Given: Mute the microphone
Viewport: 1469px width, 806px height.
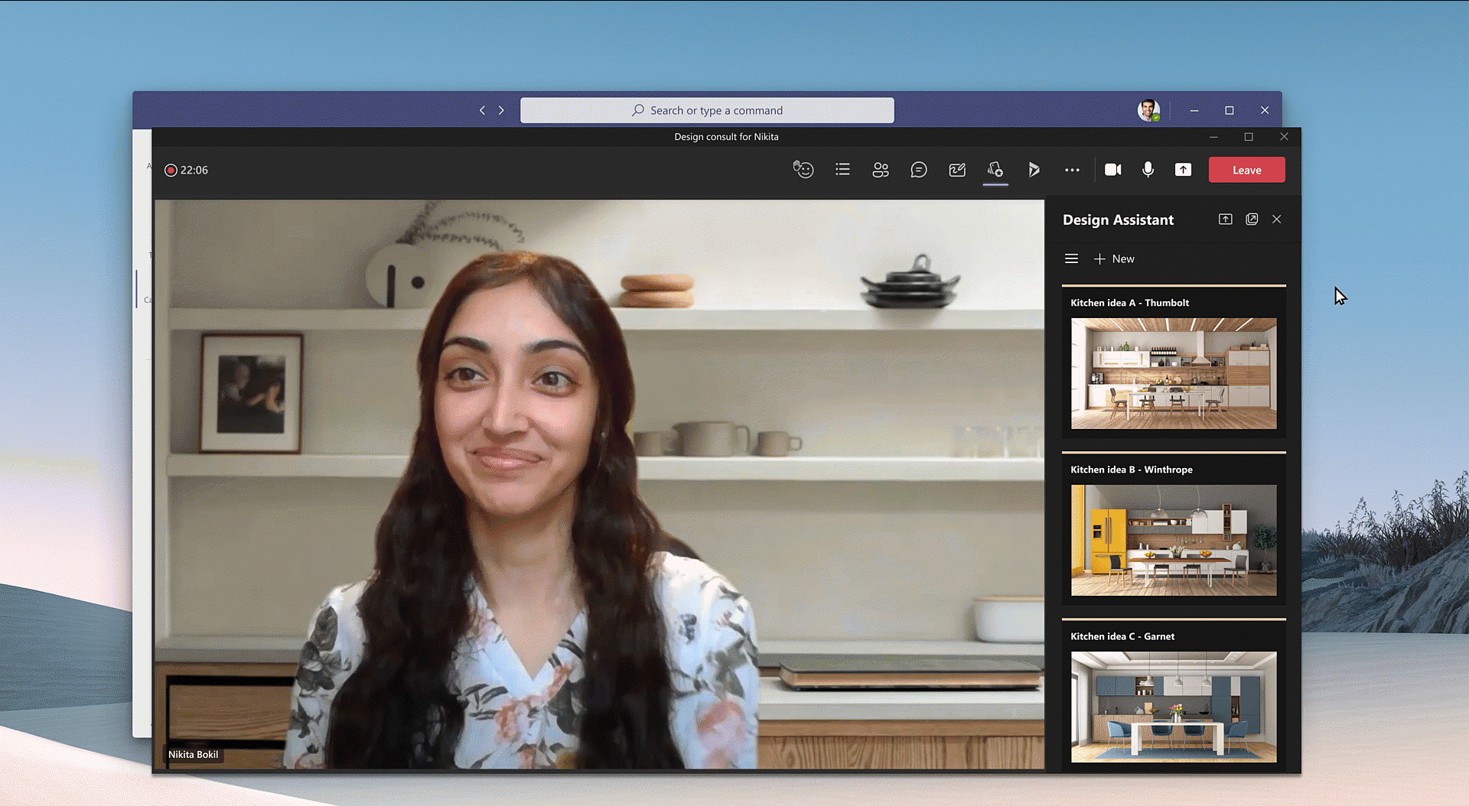Looking at the screenshot, I should pos(1148,170).
